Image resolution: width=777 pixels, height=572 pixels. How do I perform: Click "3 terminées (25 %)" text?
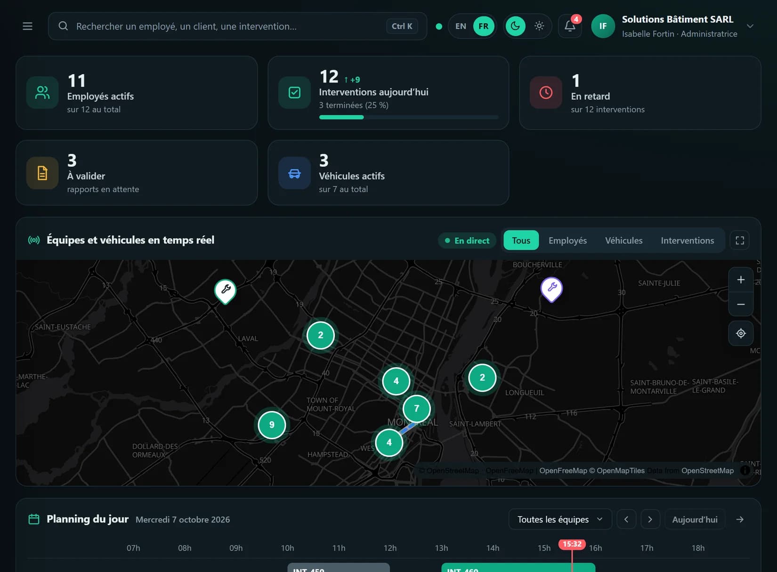tap(354, 105)
